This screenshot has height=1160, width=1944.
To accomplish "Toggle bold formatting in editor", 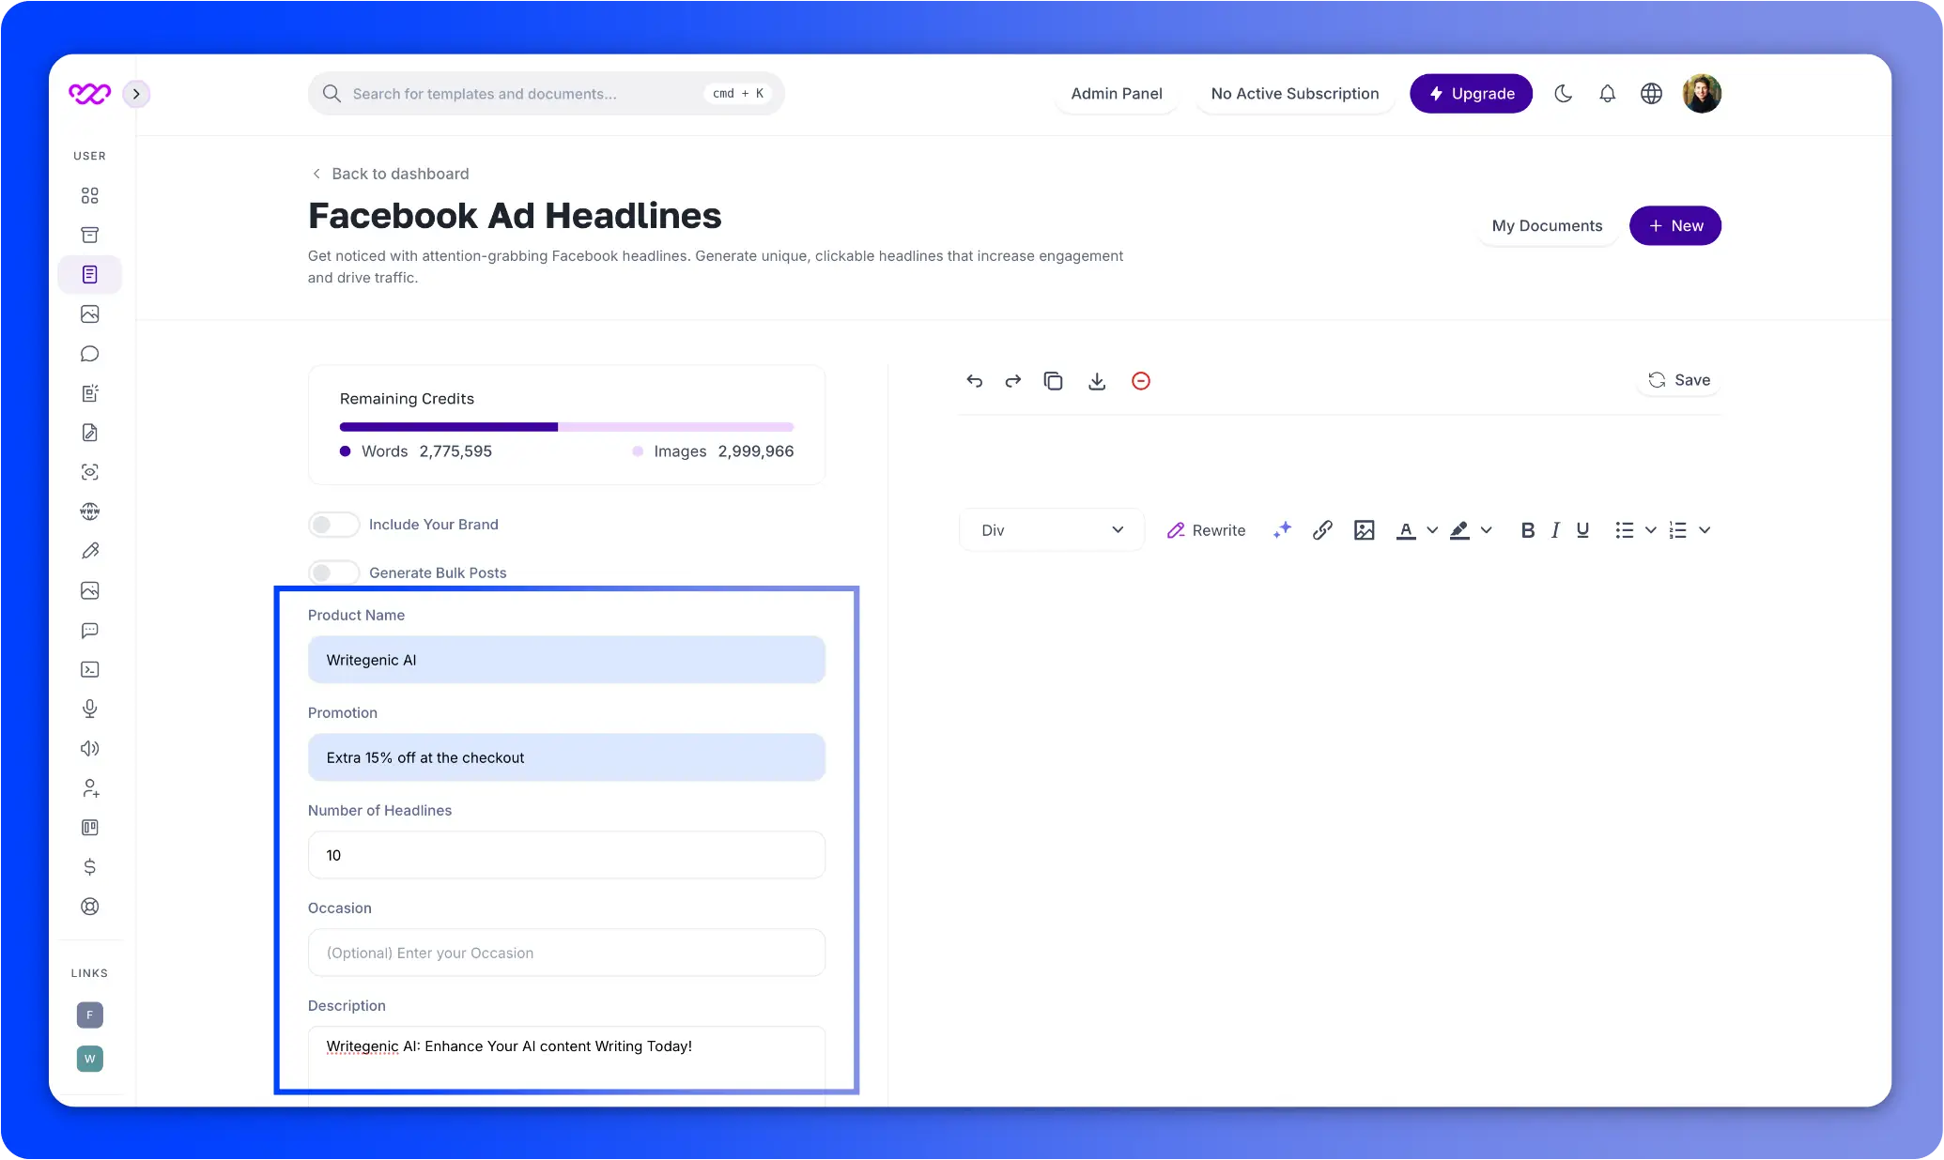I will click(1527, 529).
